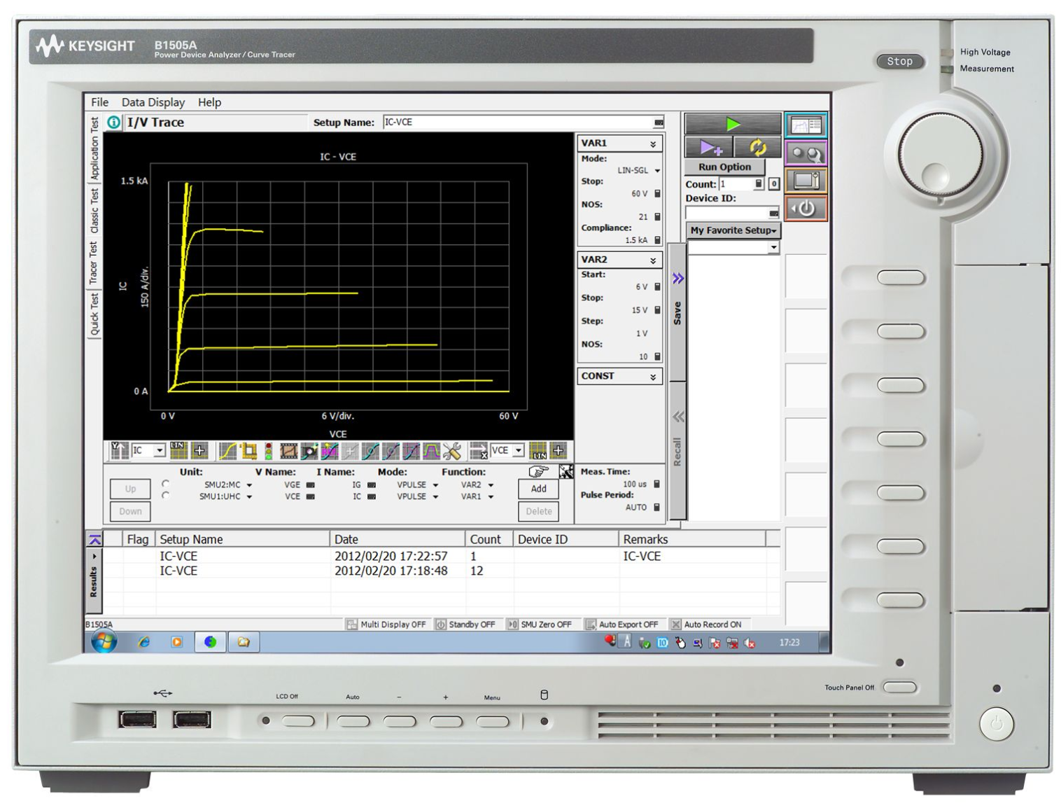Click the purple append measurement button
This screenshot has height=808, width=1061.
coord(709,147)
